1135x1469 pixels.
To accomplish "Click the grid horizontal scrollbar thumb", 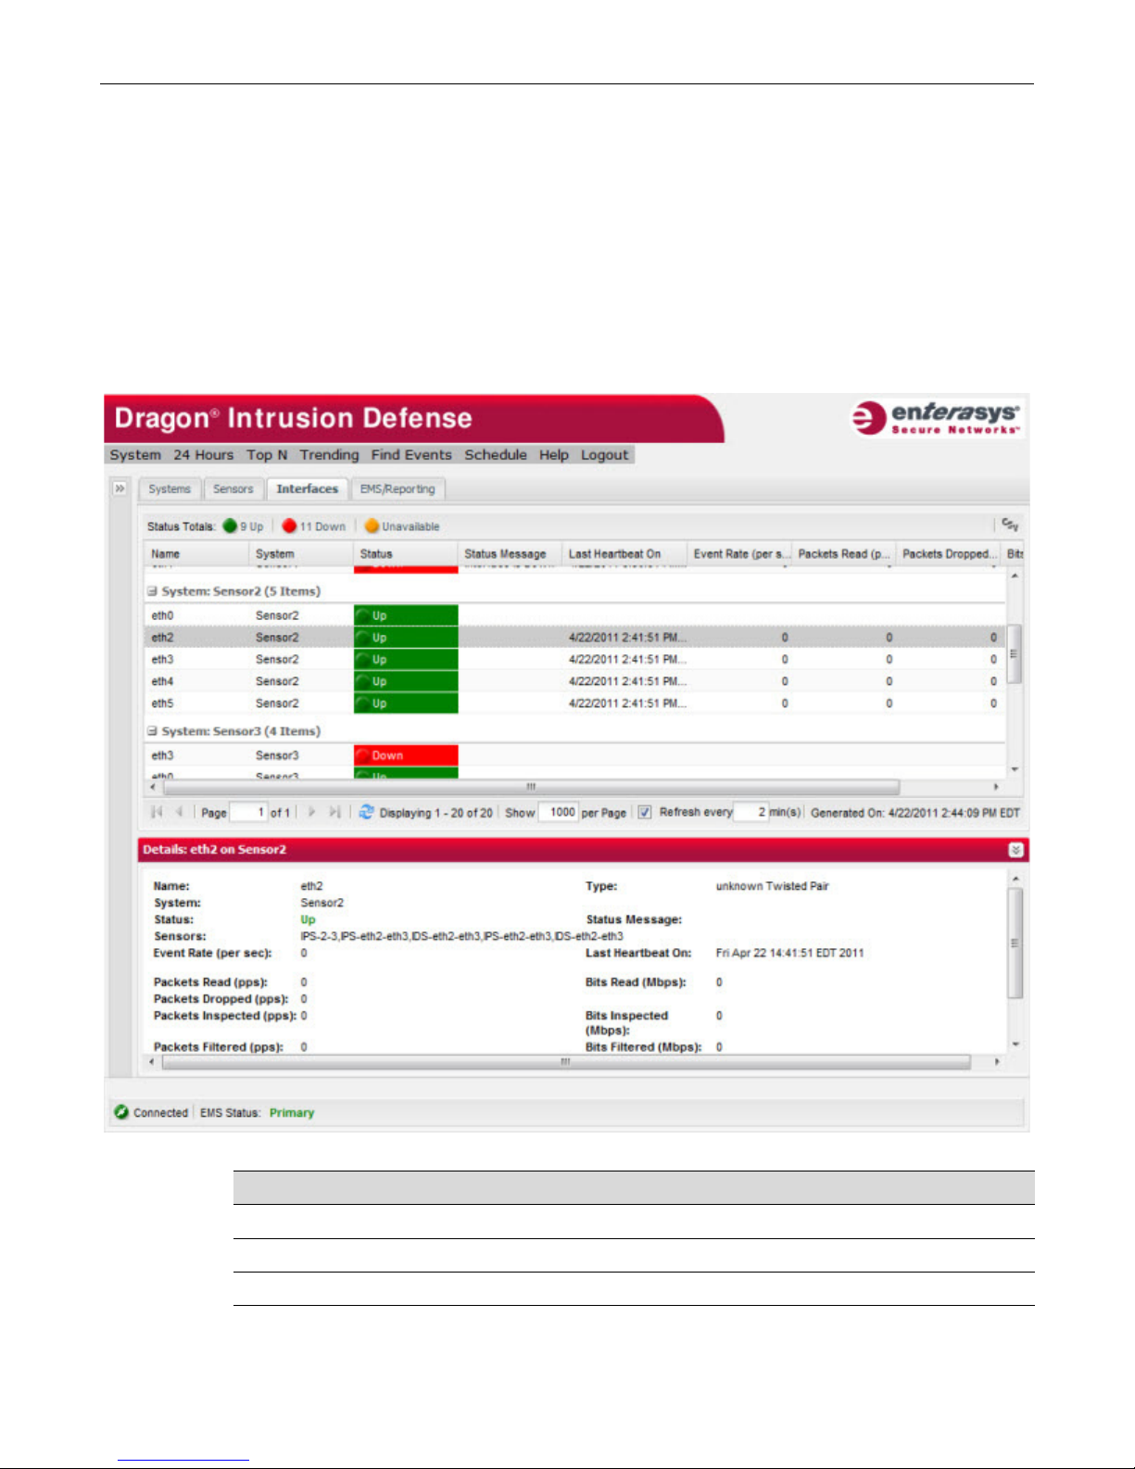I will coord(532,787).
